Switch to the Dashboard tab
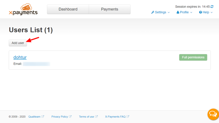219x123 pixels. point(68,9)
